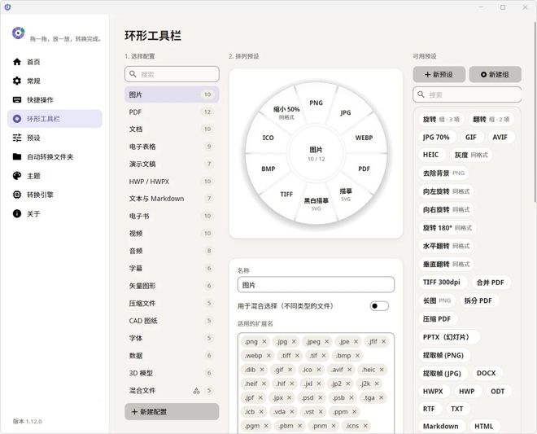The height and width of the screenshot is (434, 537).
Task: Select the PNG segment on the ring
Action: pos(316,103)
